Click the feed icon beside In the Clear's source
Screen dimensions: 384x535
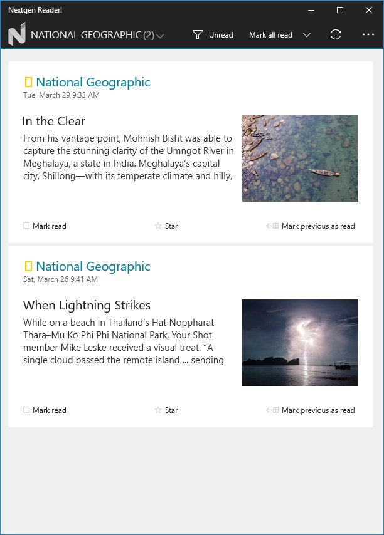point(28,81)
